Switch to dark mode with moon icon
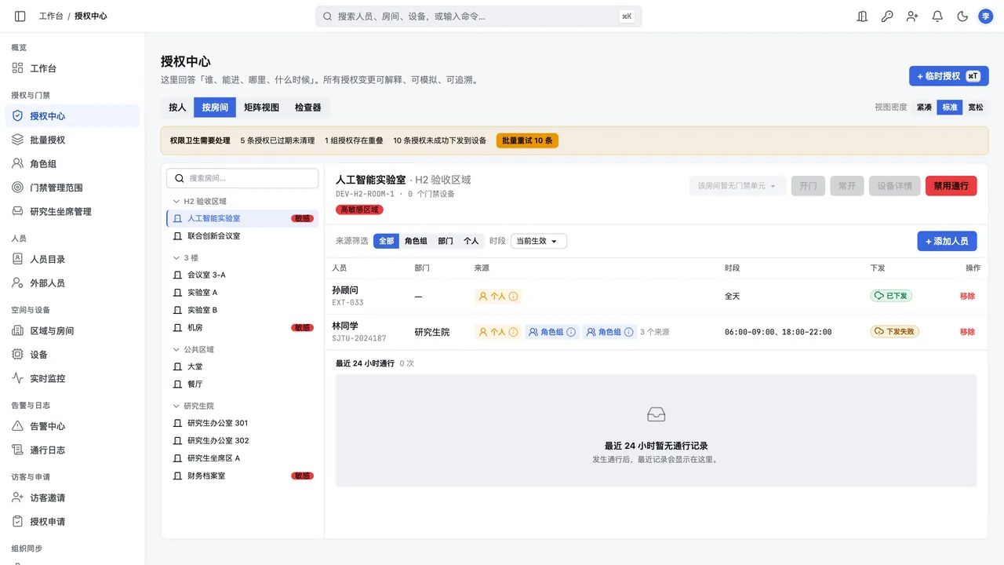Screen dimensions: 1004x565 (962, 16)
